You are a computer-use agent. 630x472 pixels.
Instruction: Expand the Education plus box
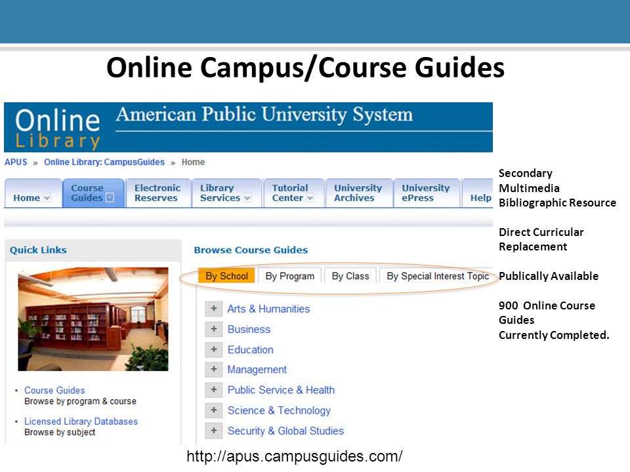tap(213, 349)
